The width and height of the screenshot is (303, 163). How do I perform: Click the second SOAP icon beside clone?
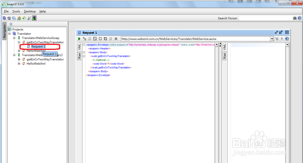(111, 39)
